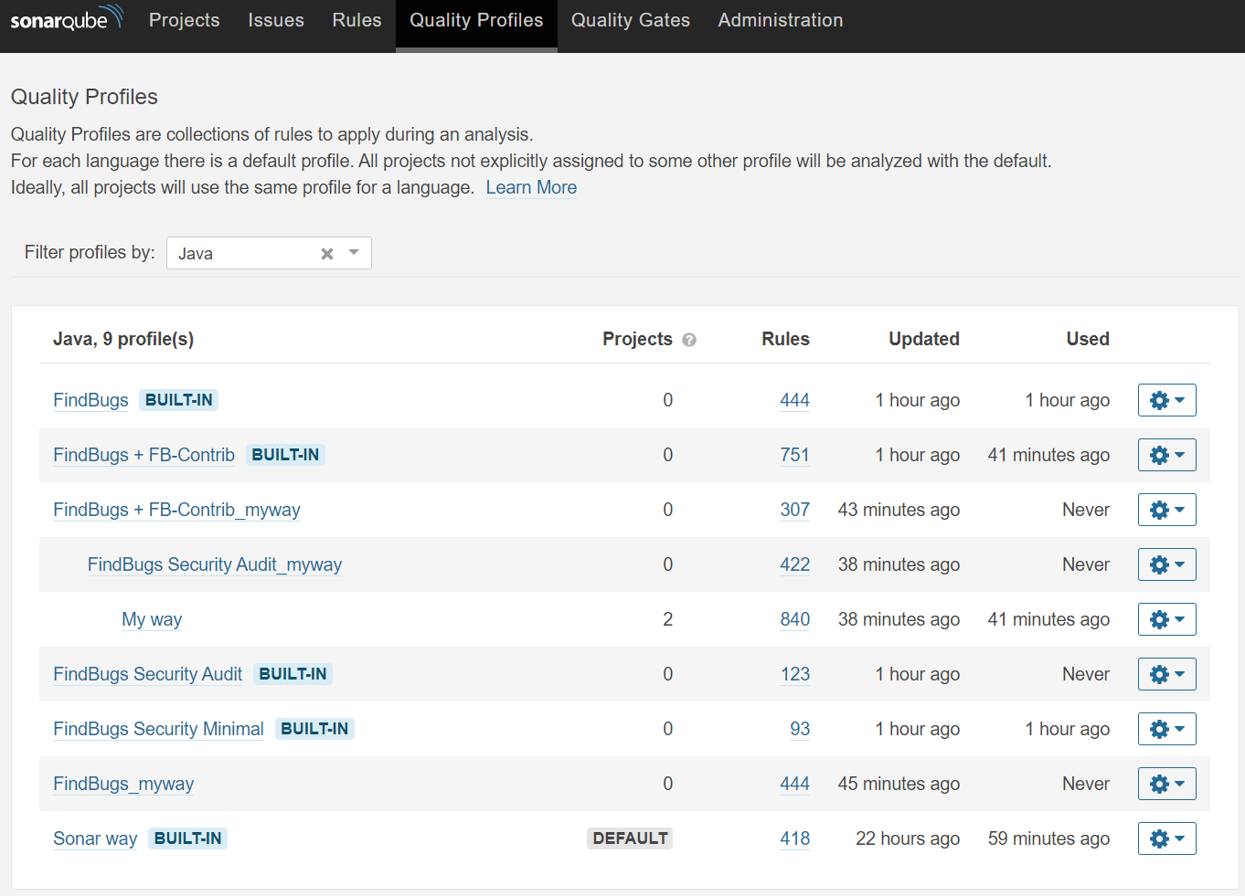The image size is (1245, 896).
Task: Open gear actions menu for FindBugs Security Audit
Action: (1166, 674)
